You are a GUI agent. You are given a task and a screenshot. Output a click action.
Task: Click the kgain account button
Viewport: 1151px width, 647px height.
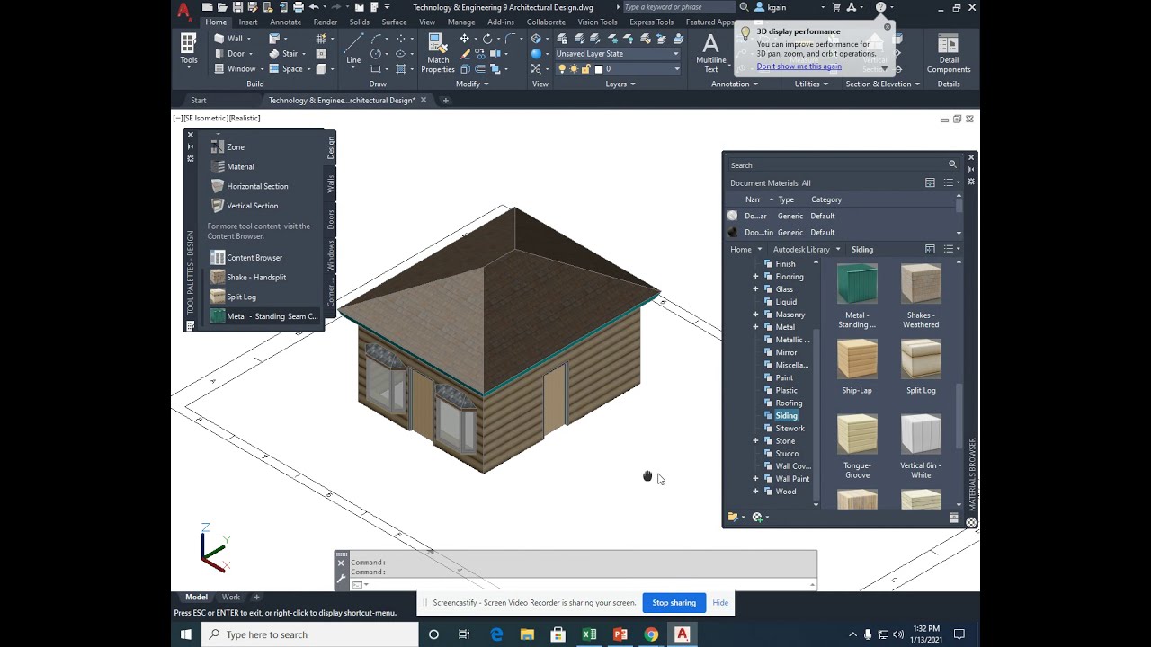pyautogui.click(x=770, y=7)
